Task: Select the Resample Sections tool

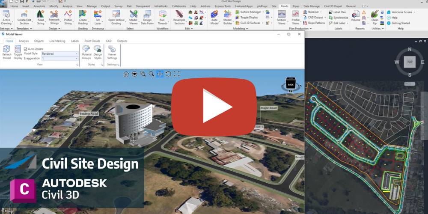Action: (179, 18)
